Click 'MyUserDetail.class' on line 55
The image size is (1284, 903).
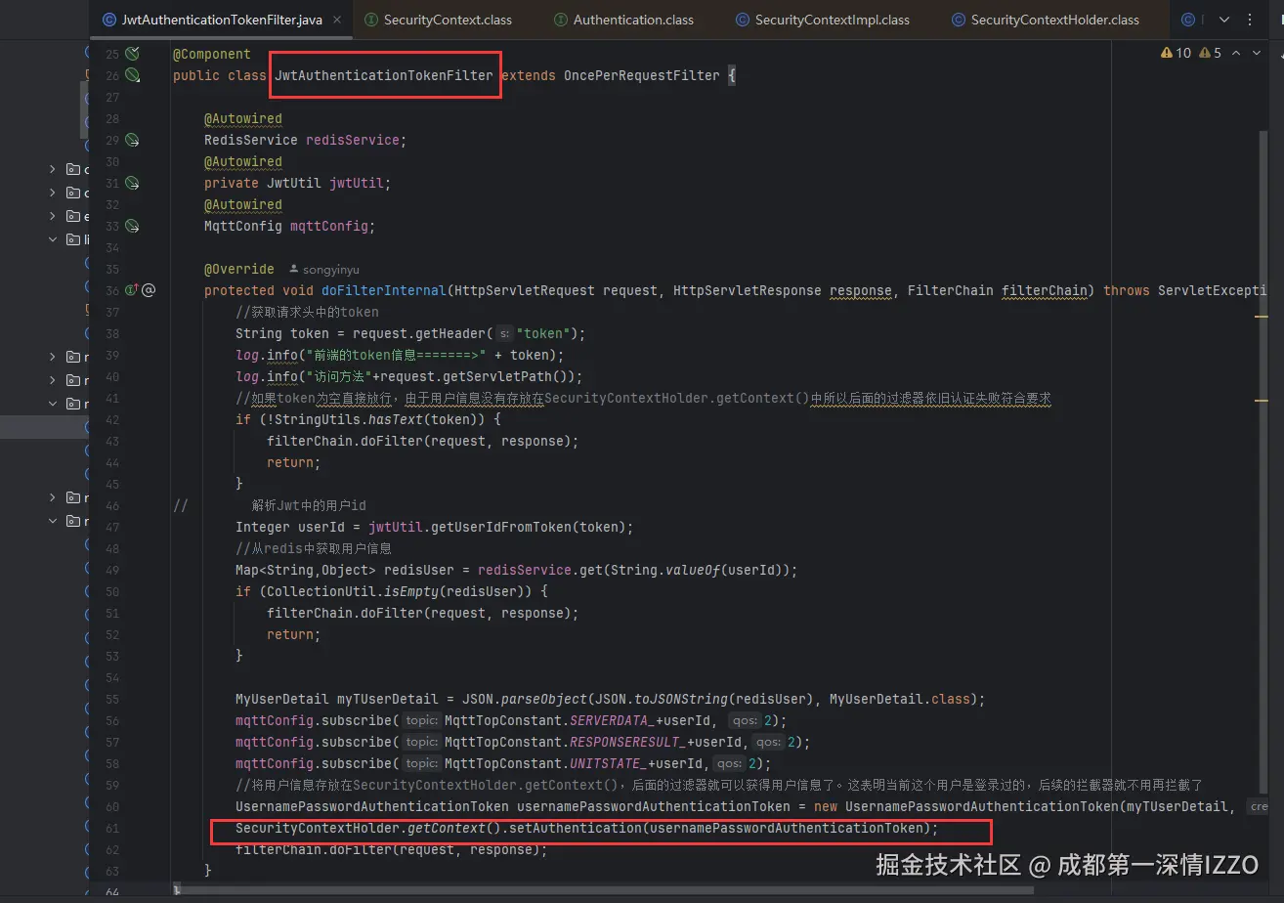point(900,699)
